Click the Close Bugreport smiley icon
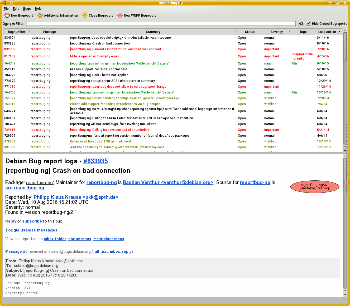This screenshot has width=350, height=306. click(85, 15)
